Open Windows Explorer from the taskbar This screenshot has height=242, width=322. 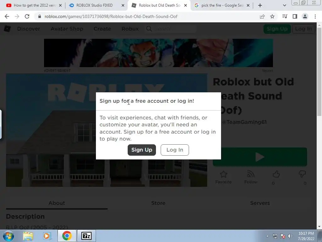[x=28, y=236]
